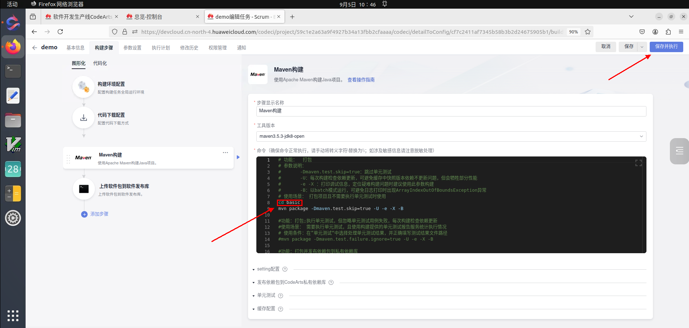Open the Firefox account icon
689x328 pixels.
(655, 32)
